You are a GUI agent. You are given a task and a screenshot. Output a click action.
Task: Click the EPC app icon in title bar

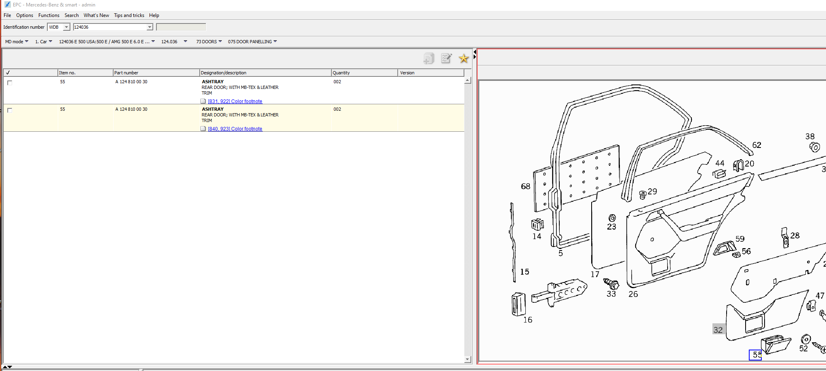pyautogui.click(x=7, y=4)
